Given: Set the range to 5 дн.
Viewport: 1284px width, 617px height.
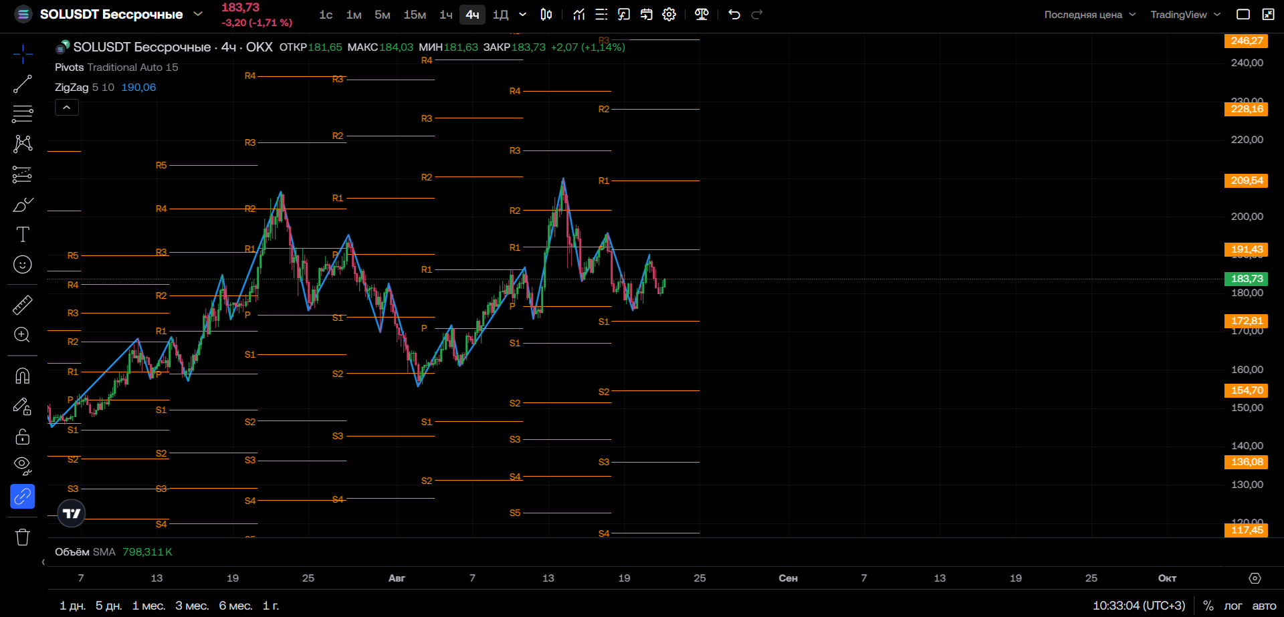Looking at the screenshot, I should point(108,606).
